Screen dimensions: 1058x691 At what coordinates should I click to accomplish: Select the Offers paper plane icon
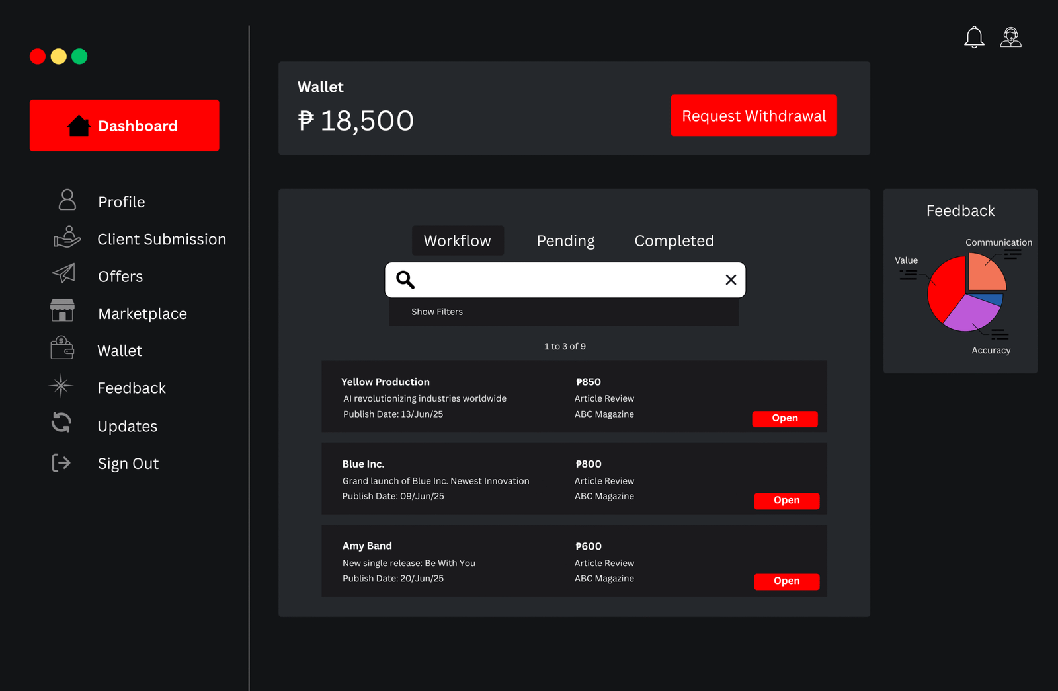pos(64,273)
